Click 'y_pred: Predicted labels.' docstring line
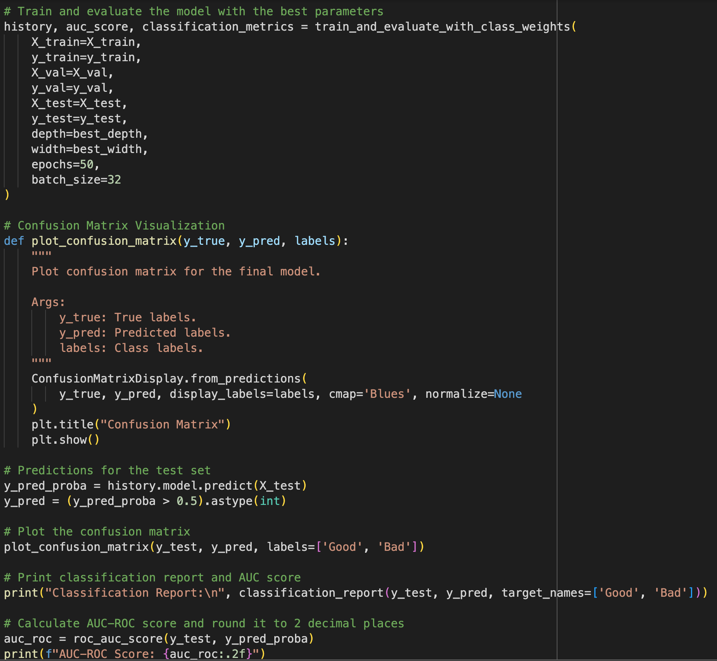The height and width of the screenshot is (661, 717). pyautogui.click(x=145, y=333)
